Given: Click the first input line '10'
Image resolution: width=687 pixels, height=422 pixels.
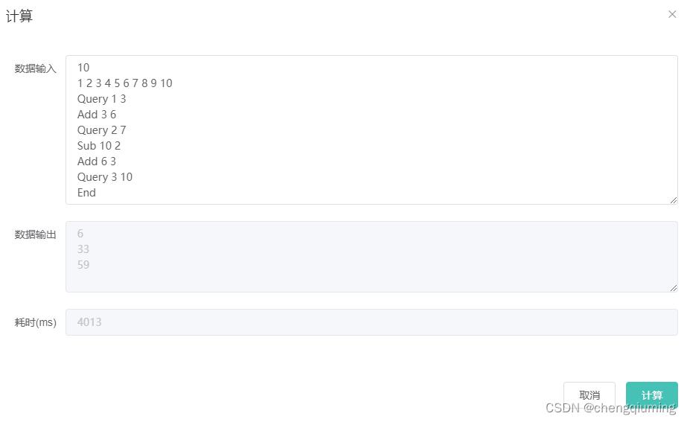Looking at the screenshot, I should tap(83, 68).
